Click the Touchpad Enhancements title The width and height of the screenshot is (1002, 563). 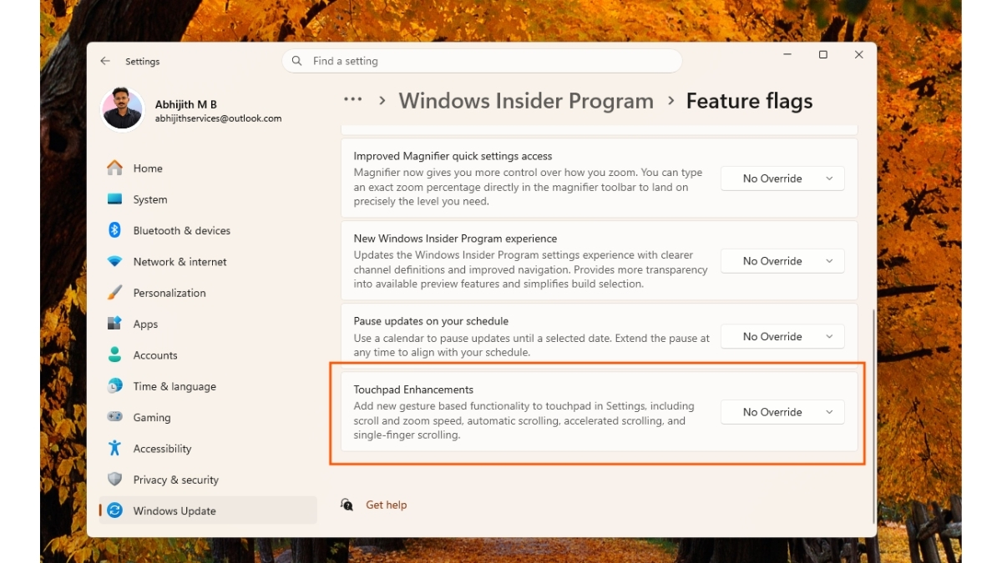[x=413, y=390]
